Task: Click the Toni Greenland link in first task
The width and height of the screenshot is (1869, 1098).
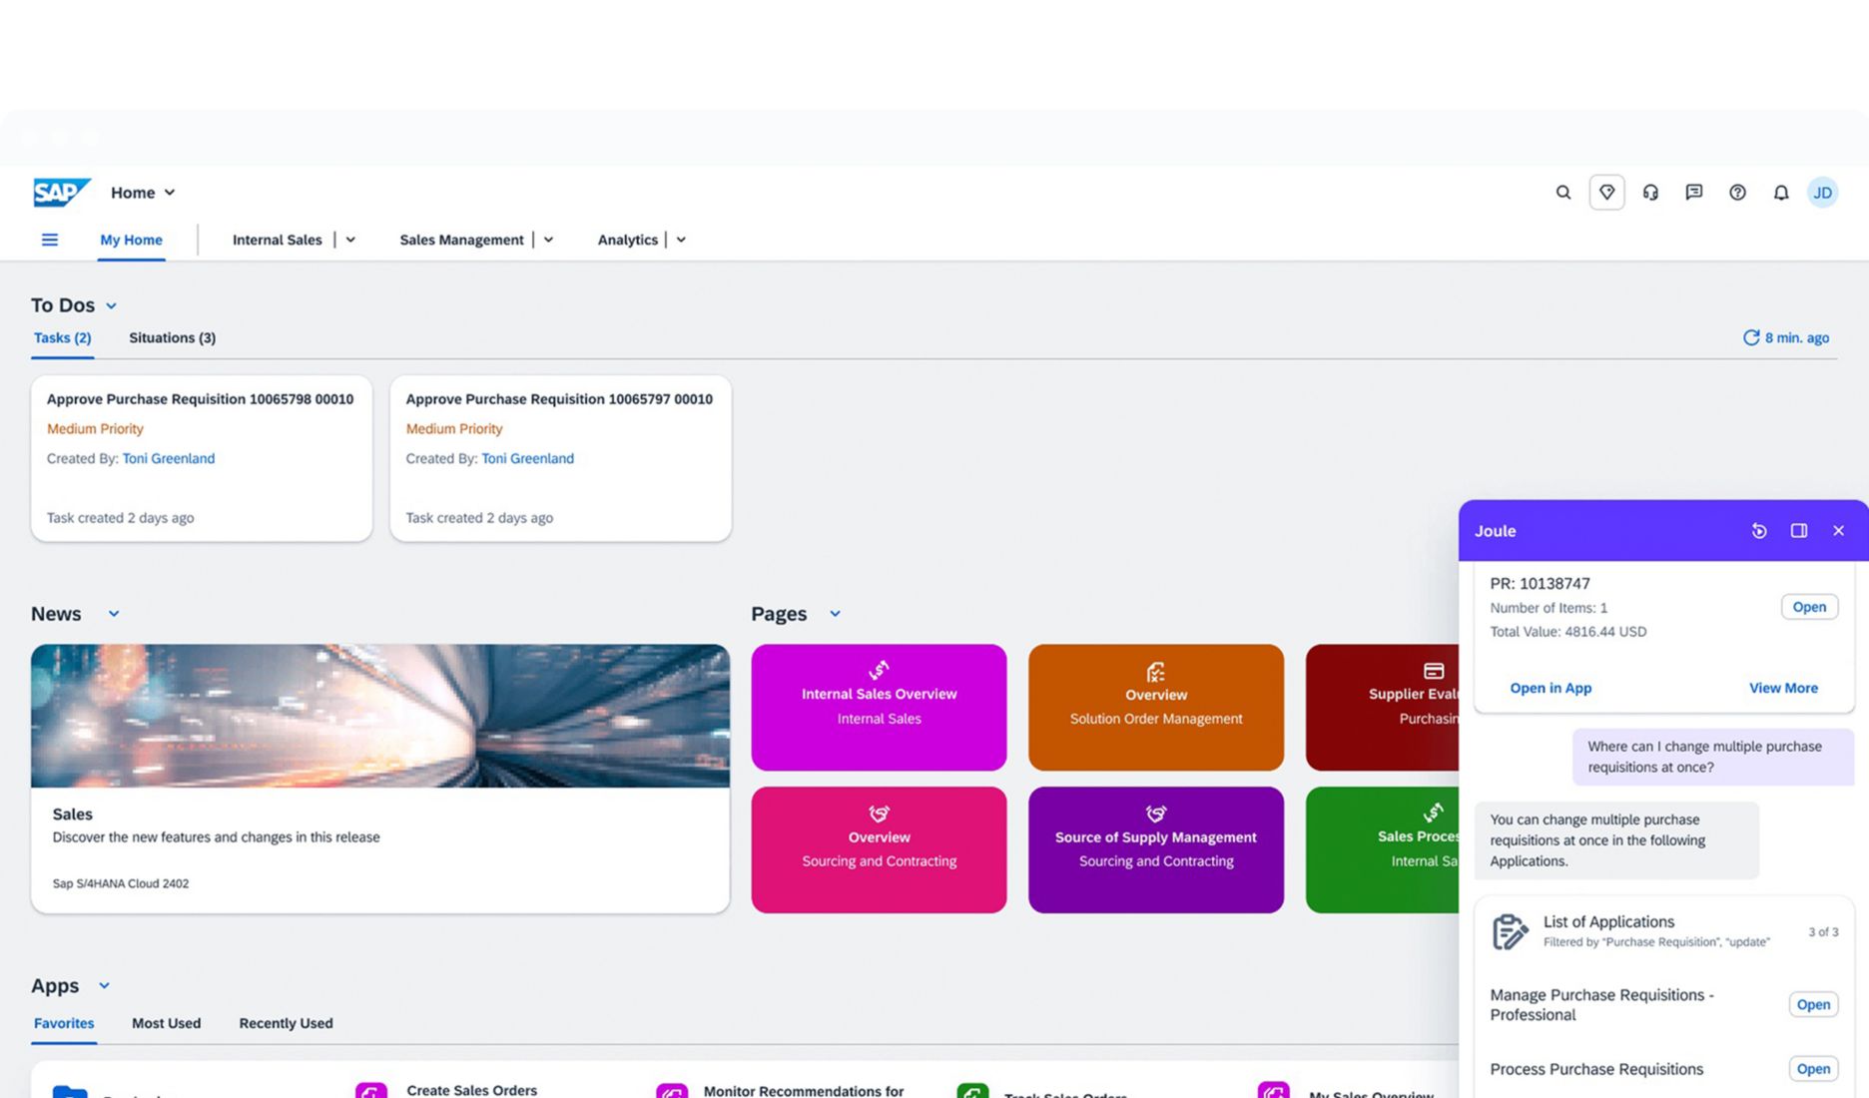Action: [168, 458]
